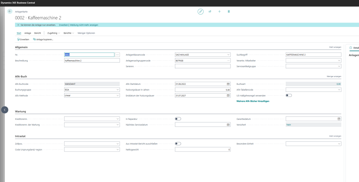Viewport: 359px width, 182px height.
Task: Expand the AfA-Methode dropdown
Action: point(117,95)
